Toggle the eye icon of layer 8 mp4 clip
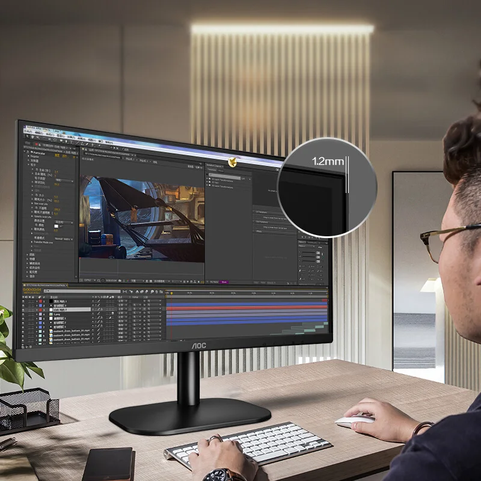 tap(23, 332)
